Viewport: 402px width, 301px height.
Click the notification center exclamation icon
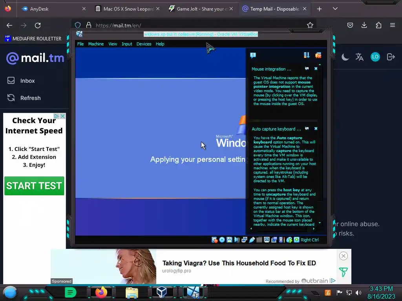[253, 55]
